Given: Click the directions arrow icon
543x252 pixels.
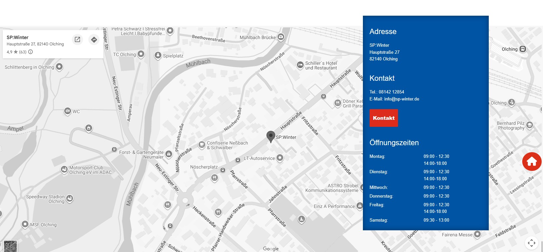Looking at the screenshot, I should (x=94, y=40).
